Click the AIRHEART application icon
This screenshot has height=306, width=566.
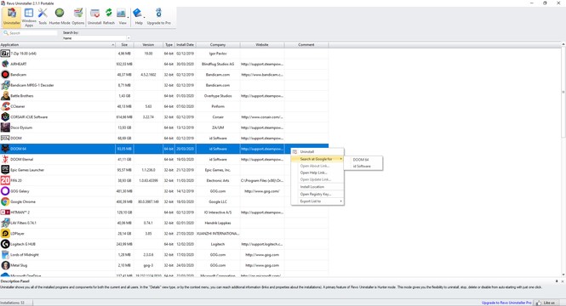(5, 64)
